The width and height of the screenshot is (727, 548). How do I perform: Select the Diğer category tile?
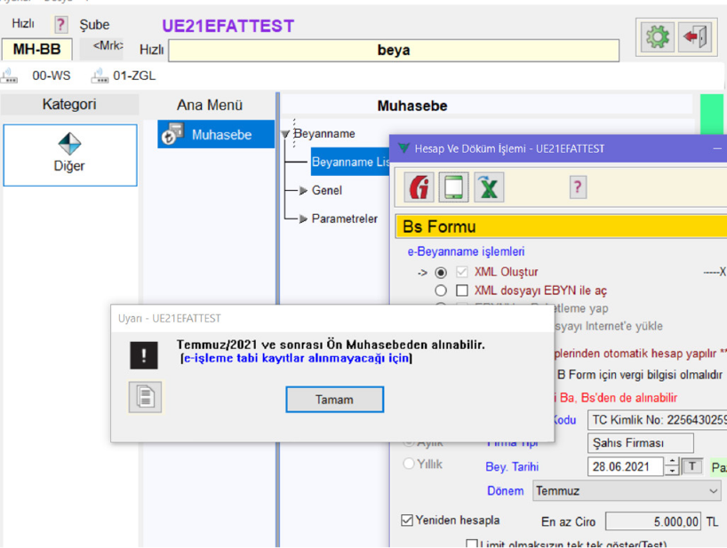70,155
